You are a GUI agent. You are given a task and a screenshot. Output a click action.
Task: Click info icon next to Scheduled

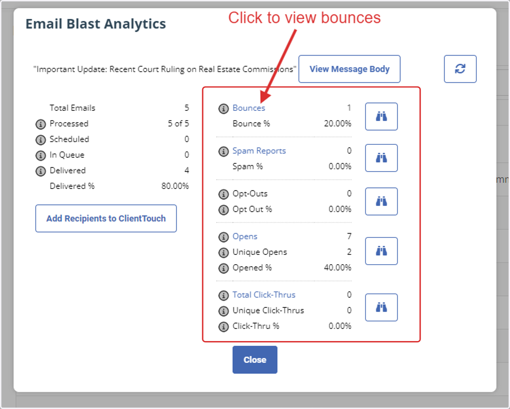click(x=40, y=140)
